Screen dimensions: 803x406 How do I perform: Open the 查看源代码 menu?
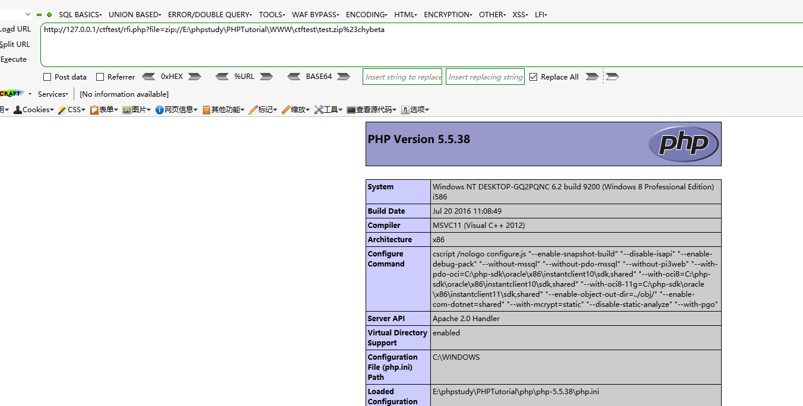372,110
